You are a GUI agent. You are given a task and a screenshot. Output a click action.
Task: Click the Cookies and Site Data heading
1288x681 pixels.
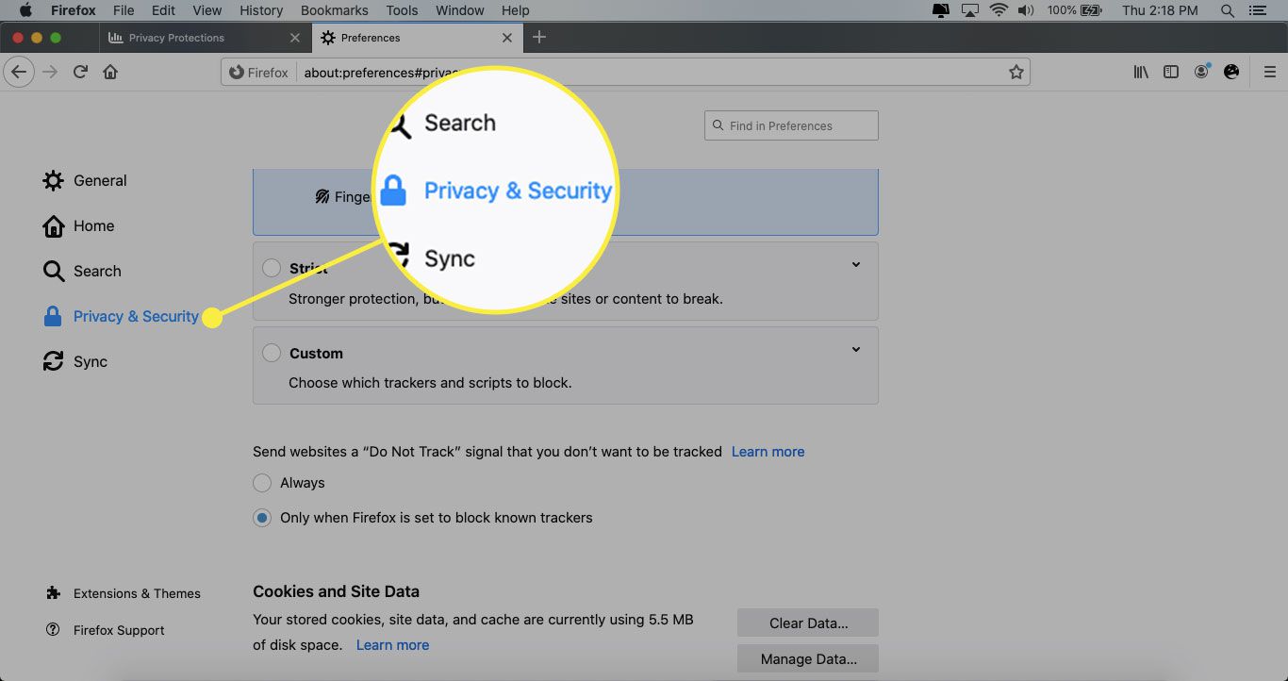pyautogui.click(x=336, y=591)
